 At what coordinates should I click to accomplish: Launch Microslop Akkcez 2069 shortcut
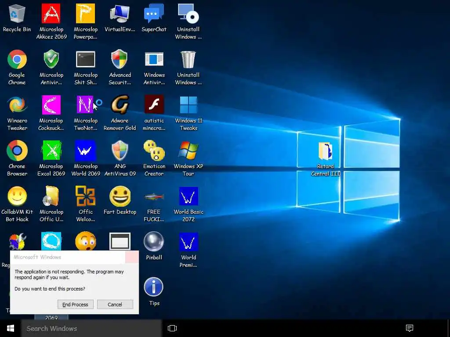51,14
